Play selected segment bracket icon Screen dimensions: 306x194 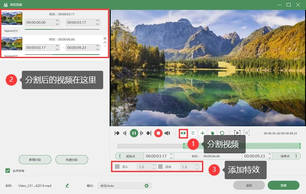click(x=237, y=133)
